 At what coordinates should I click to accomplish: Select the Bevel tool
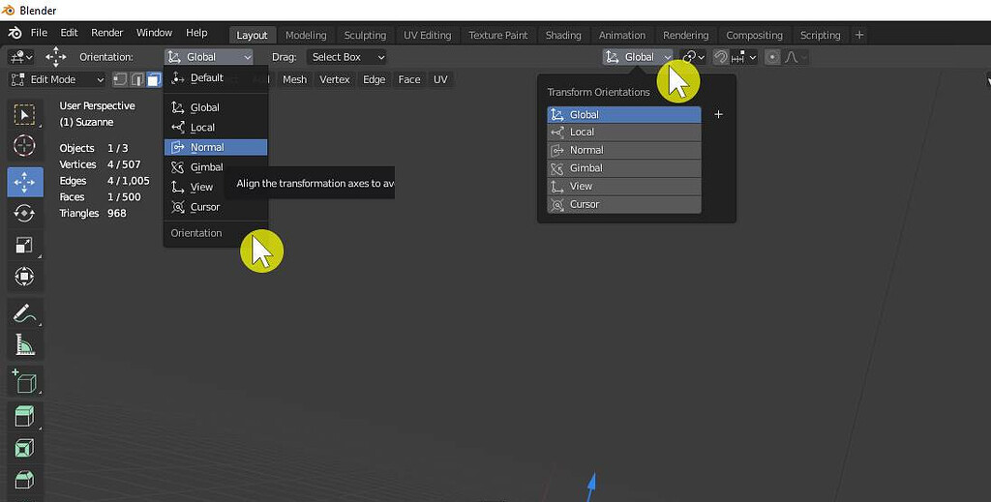(x=24, y=480)
